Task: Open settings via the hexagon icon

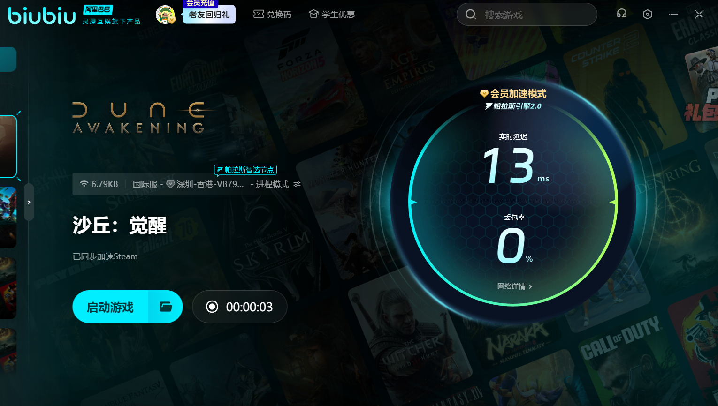Action: pos(648,15)
